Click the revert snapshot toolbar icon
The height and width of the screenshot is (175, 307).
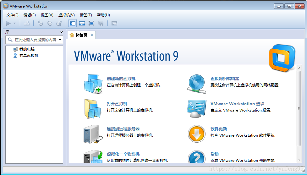50,23
